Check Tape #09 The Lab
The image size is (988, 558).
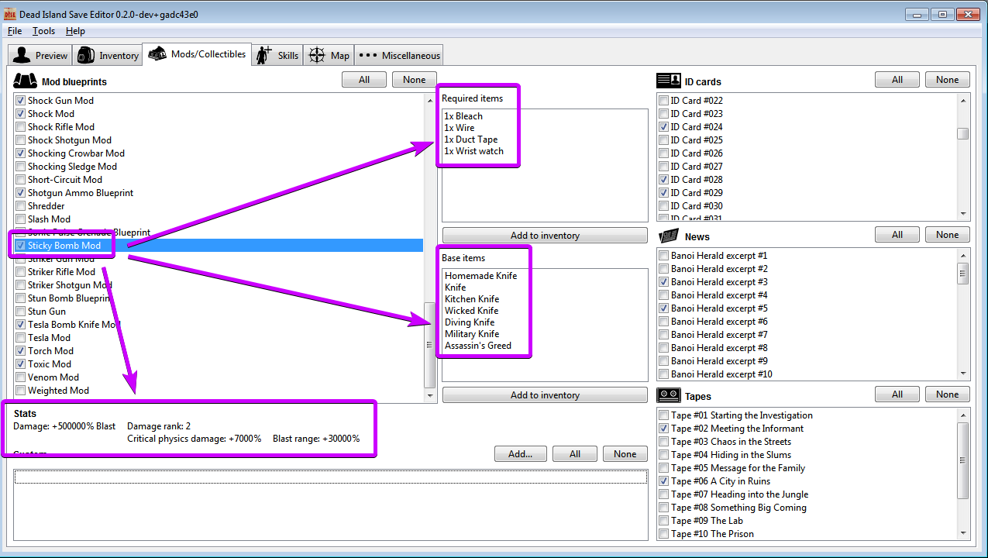click(x=664, y=521)
